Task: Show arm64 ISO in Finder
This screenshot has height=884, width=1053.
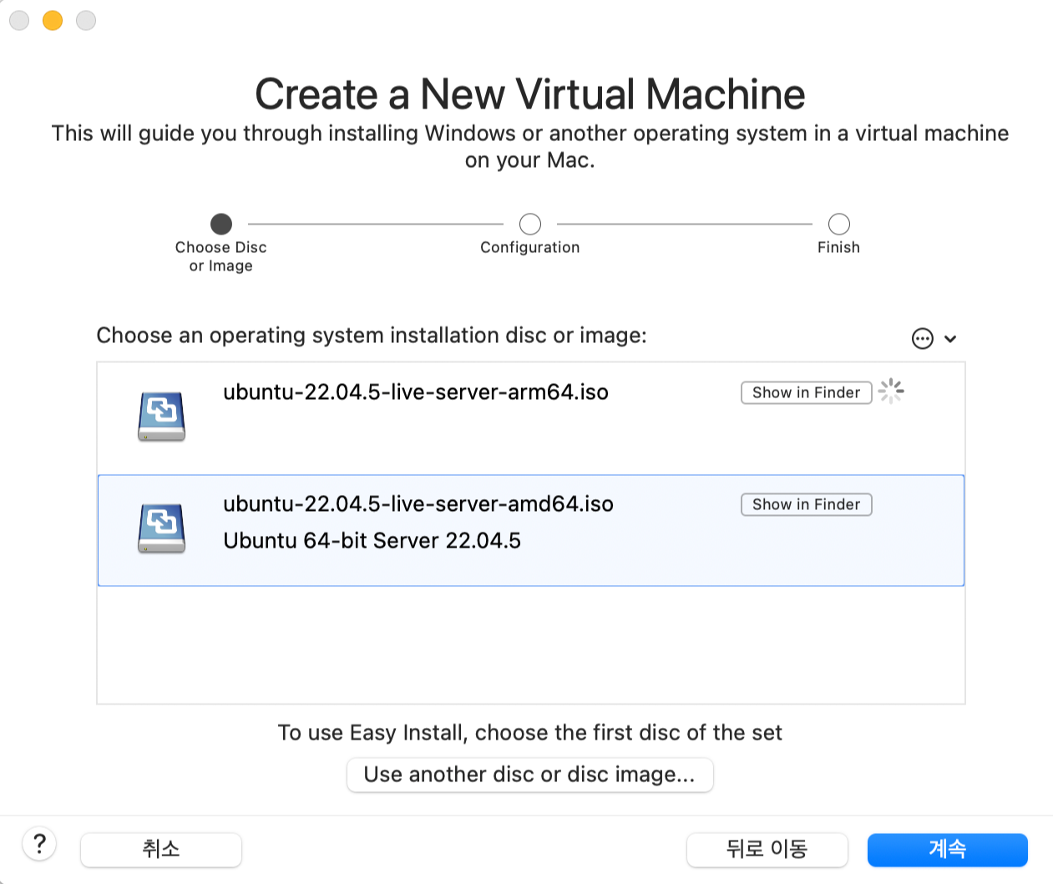Action: [806, 392]
